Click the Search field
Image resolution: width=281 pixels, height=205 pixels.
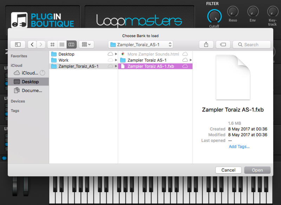[x=251, y=45]
